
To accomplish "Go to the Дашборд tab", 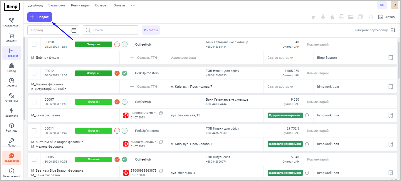I will pyautogui.click(x=35, y=5).
